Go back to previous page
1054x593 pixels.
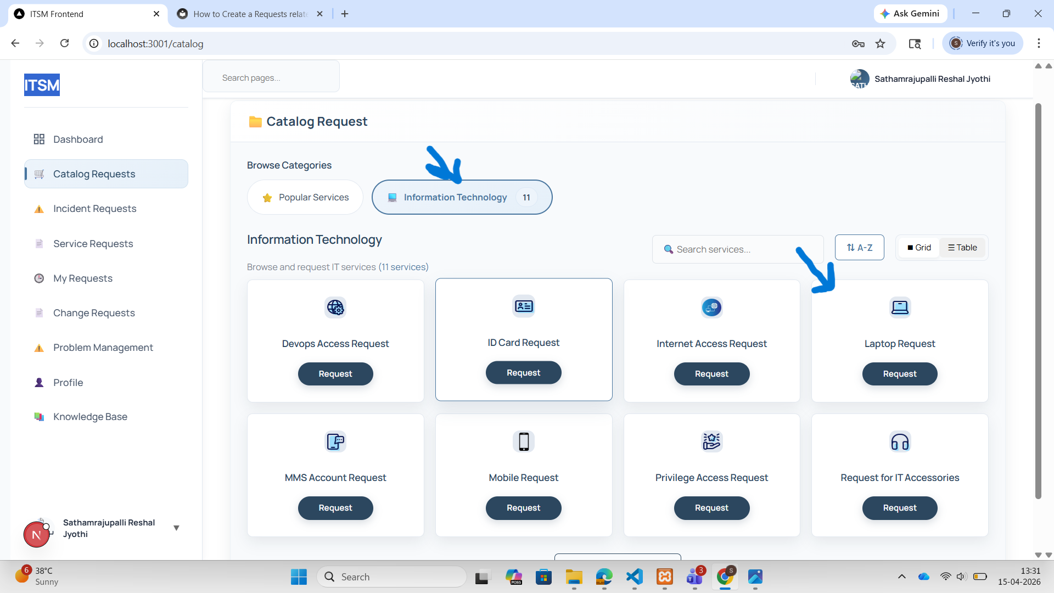[x=15, y=43]
